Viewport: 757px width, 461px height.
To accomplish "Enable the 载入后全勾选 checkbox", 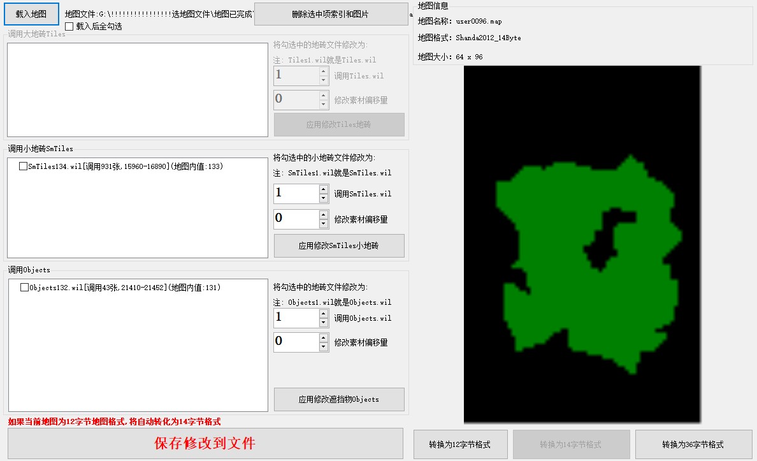I will pos(69,26).
